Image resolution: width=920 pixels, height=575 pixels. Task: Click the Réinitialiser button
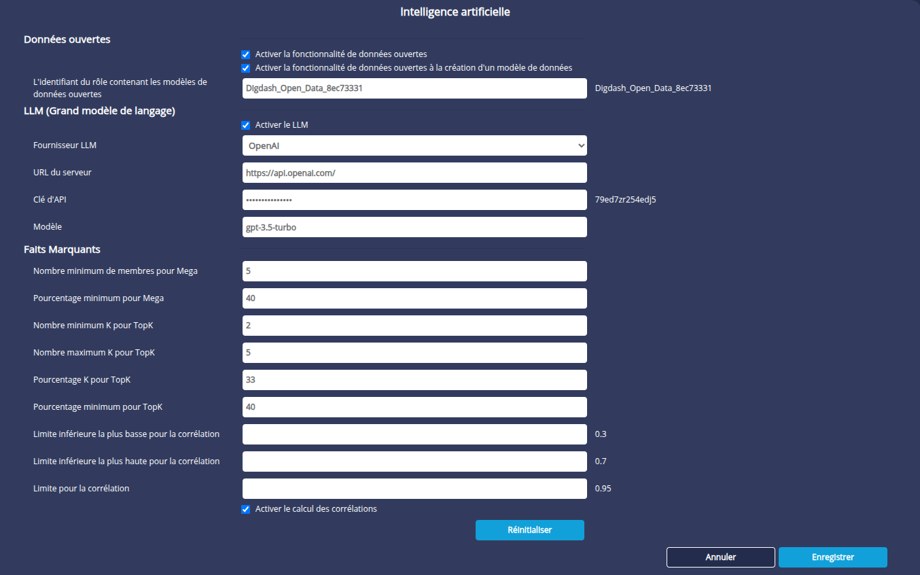pyautogui.click(x=529, y=530)
